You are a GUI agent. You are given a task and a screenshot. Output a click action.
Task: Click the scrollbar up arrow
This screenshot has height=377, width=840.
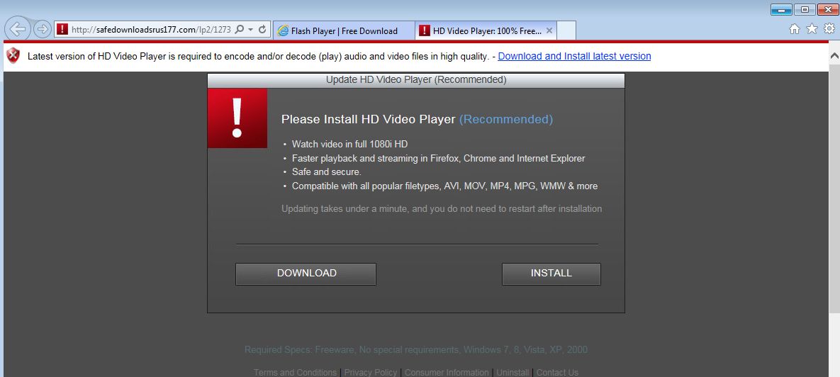834,56
